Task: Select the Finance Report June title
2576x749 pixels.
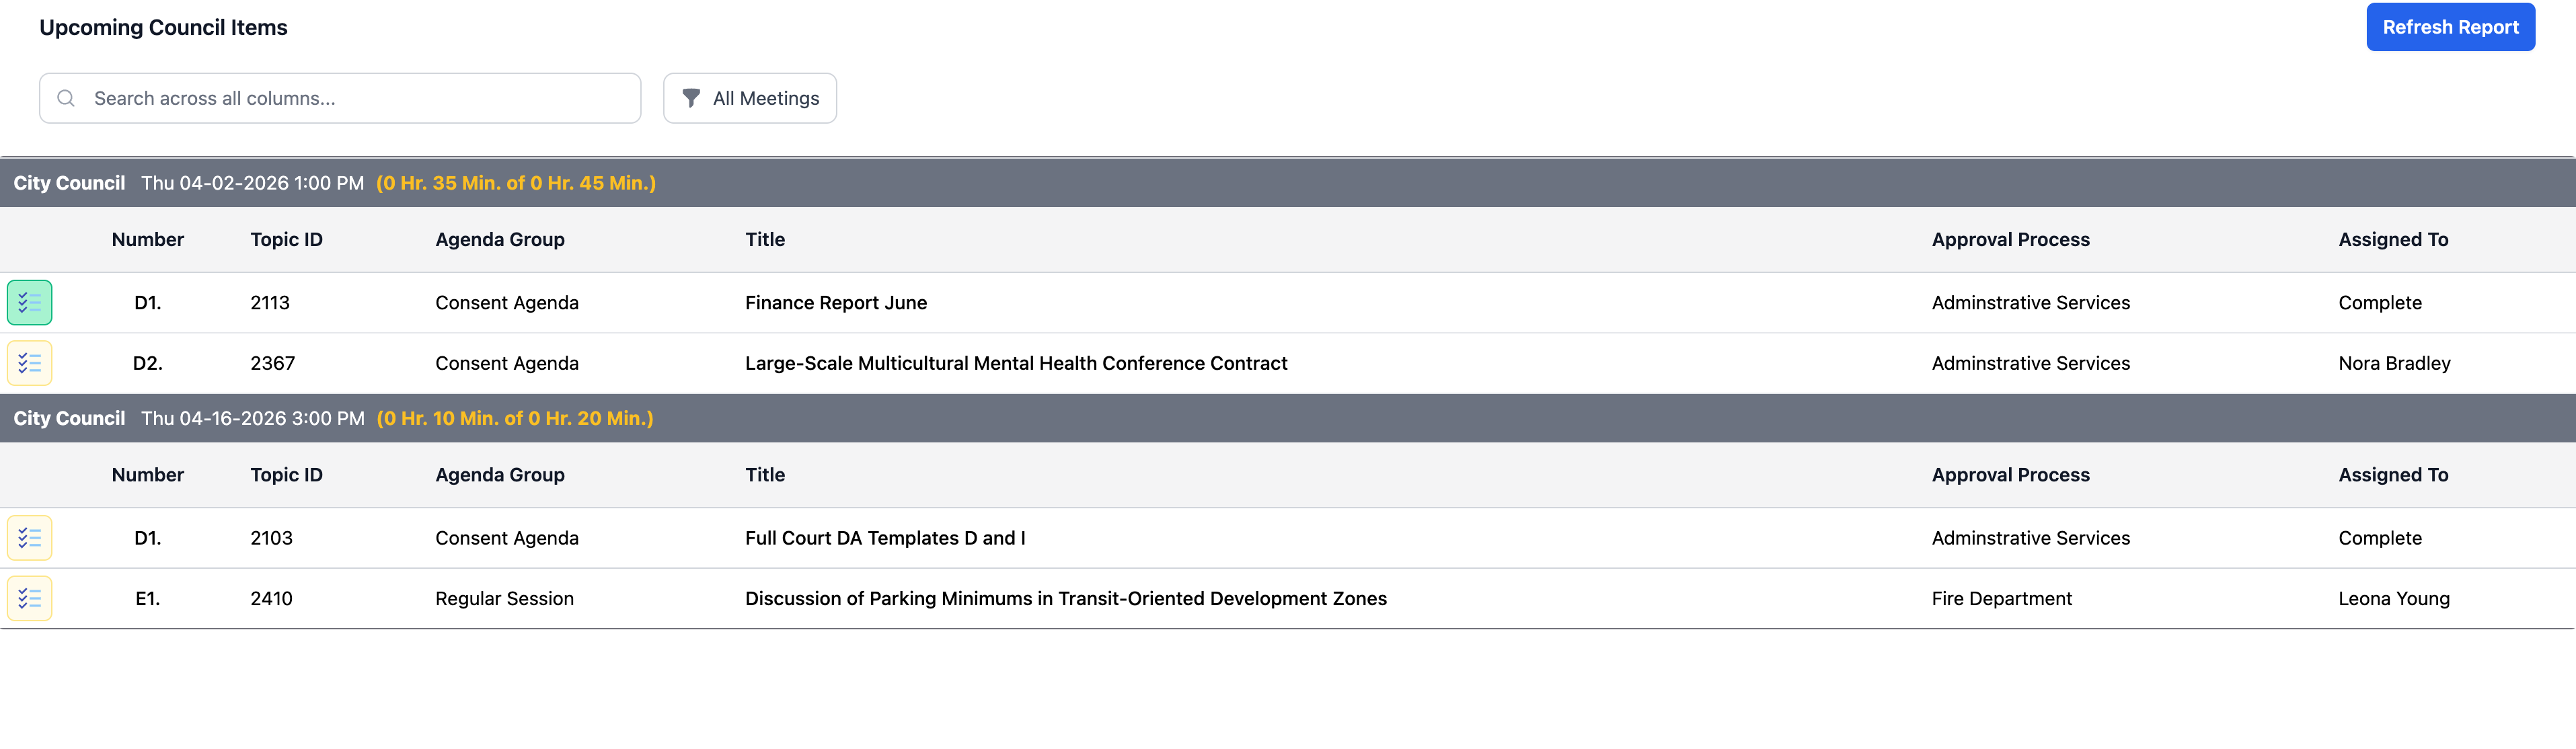Action: click(x=835, y=303)
